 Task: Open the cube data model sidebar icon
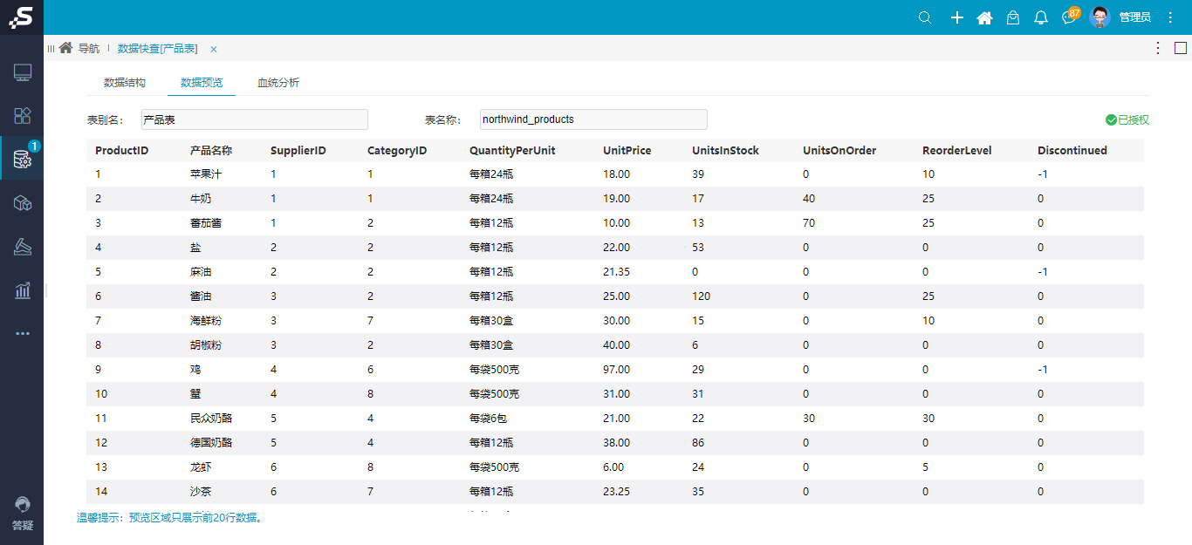point(23,203)
